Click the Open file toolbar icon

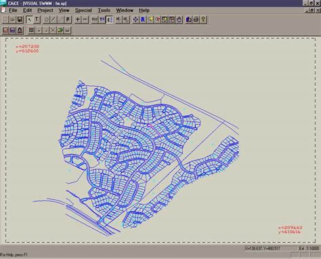[x=13, y=20]
